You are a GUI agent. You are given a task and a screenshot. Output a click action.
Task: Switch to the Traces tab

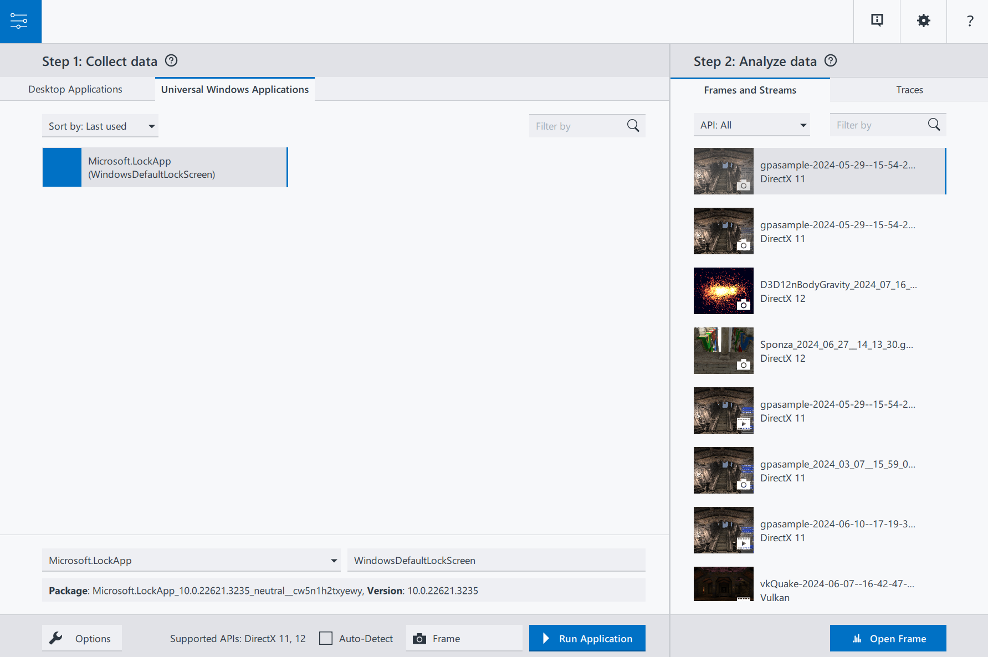coord(909,90)
